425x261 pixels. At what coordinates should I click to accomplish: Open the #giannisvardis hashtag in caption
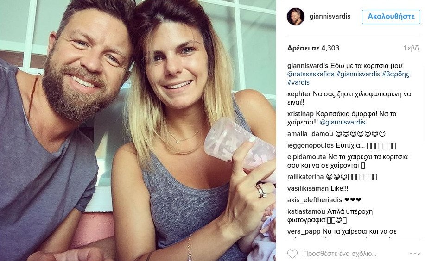point(358,74)
